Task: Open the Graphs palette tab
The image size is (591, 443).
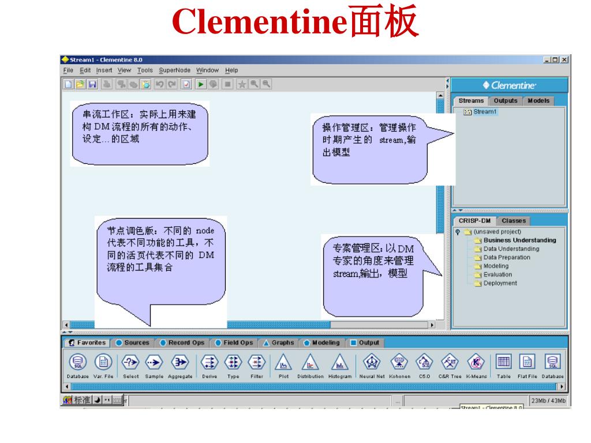Action: click(279, 343)
